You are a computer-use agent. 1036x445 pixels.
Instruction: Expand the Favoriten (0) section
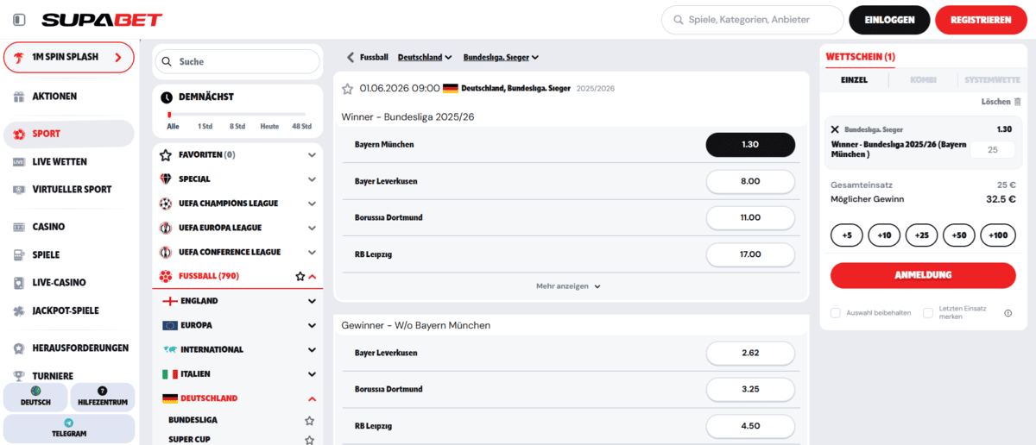(312, 155)
